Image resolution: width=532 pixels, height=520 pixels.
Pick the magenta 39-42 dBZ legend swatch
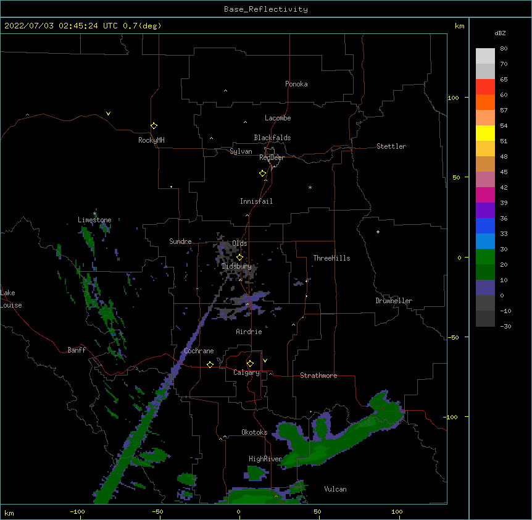(485, 195)
